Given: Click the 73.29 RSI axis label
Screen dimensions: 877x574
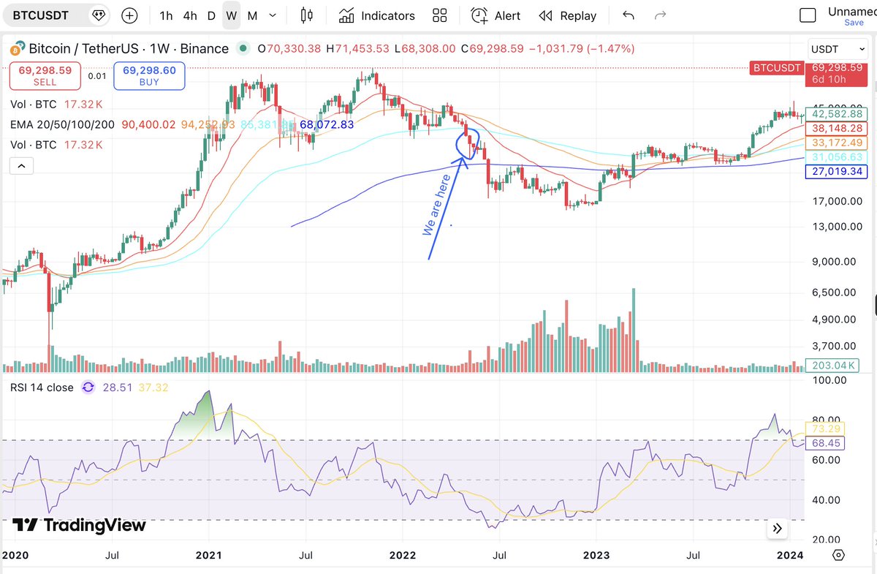Looking at the screenshot, I should (824, 428).
